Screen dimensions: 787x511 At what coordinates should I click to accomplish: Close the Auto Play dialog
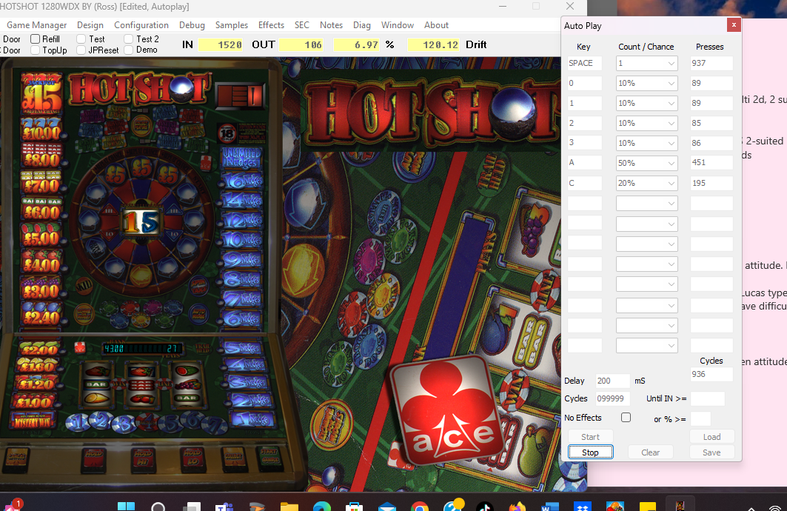[x=733, y=24]
